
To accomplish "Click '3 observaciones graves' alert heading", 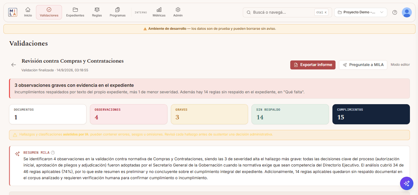I will (74, 85).
